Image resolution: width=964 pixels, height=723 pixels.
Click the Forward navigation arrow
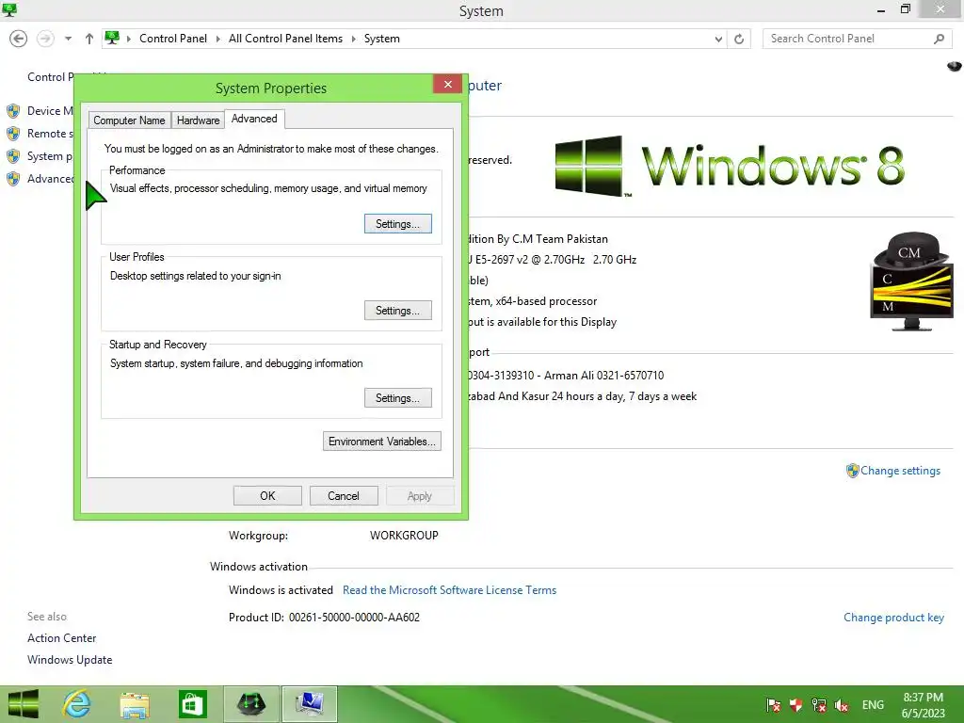click(45, 39)
